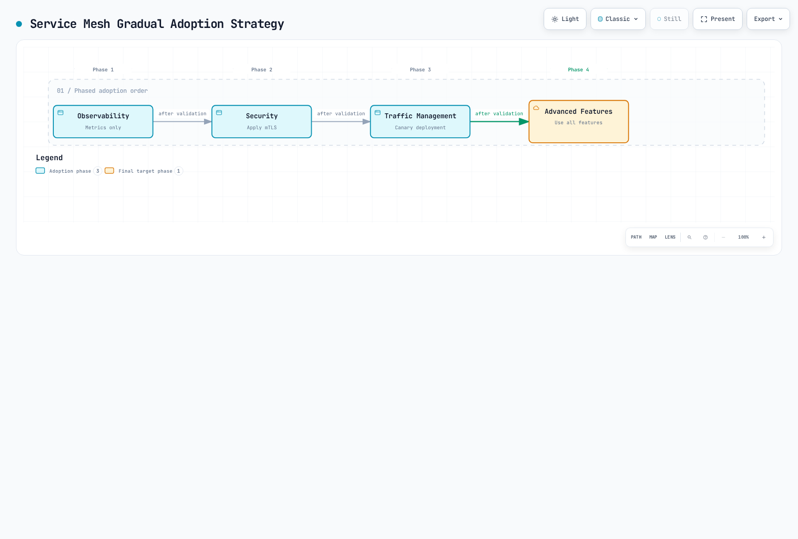The width and height of the screenshot is (798, 539).
Task: Click the 'Phase 2' column label
Action: click(x=262, y=70)
